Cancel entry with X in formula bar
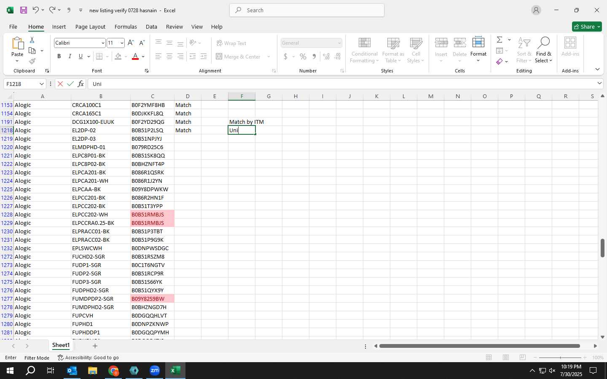 60,84
